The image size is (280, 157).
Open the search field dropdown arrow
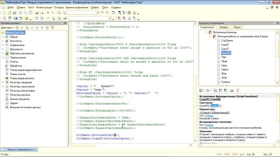coord(98,13)
